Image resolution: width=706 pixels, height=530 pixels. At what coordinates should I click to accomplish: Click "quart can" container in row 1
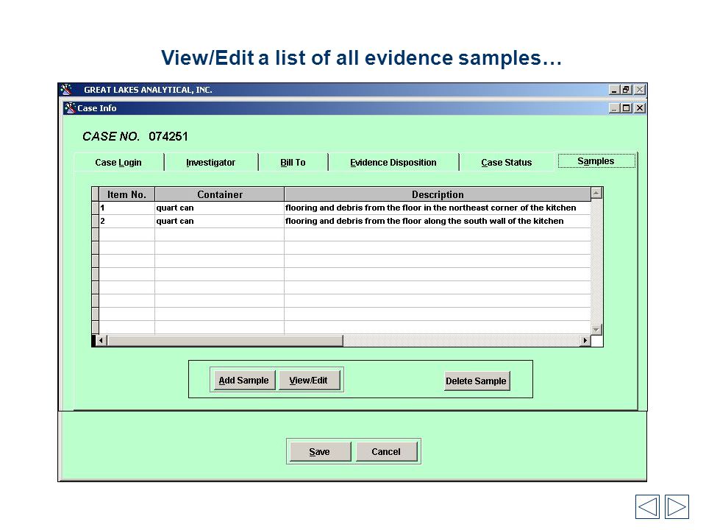pos(220,208)
